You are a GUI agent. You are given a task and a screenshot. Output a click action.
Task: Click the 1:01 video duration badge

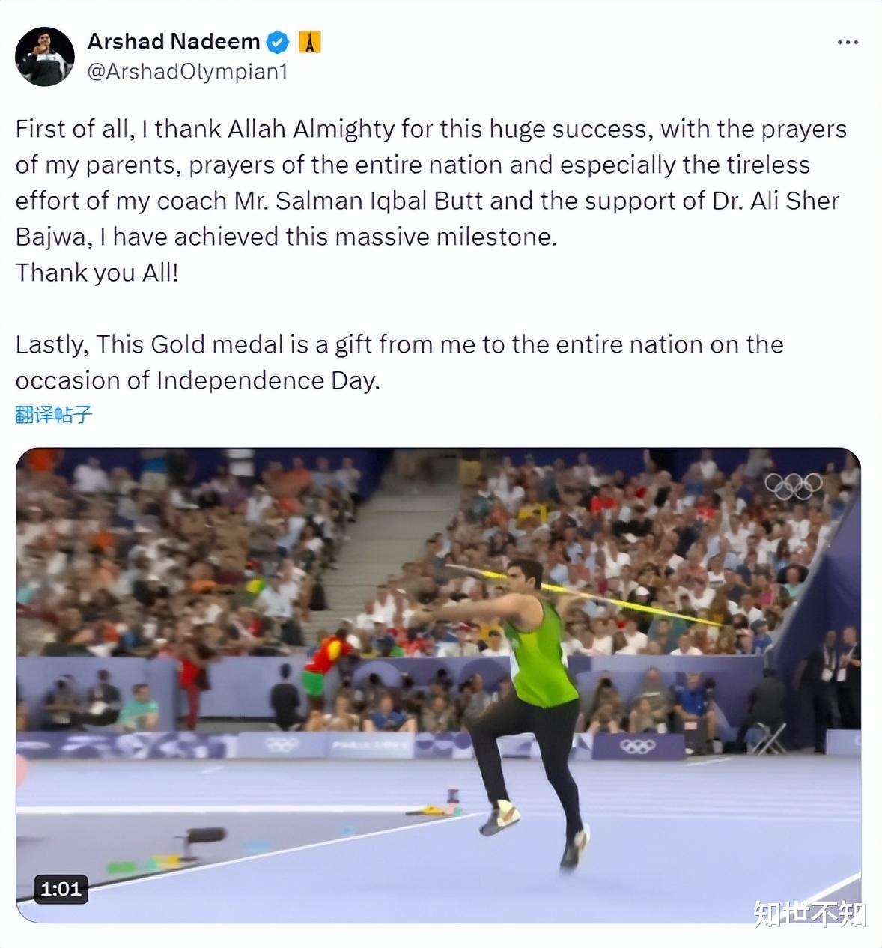[x=61, y=889]
